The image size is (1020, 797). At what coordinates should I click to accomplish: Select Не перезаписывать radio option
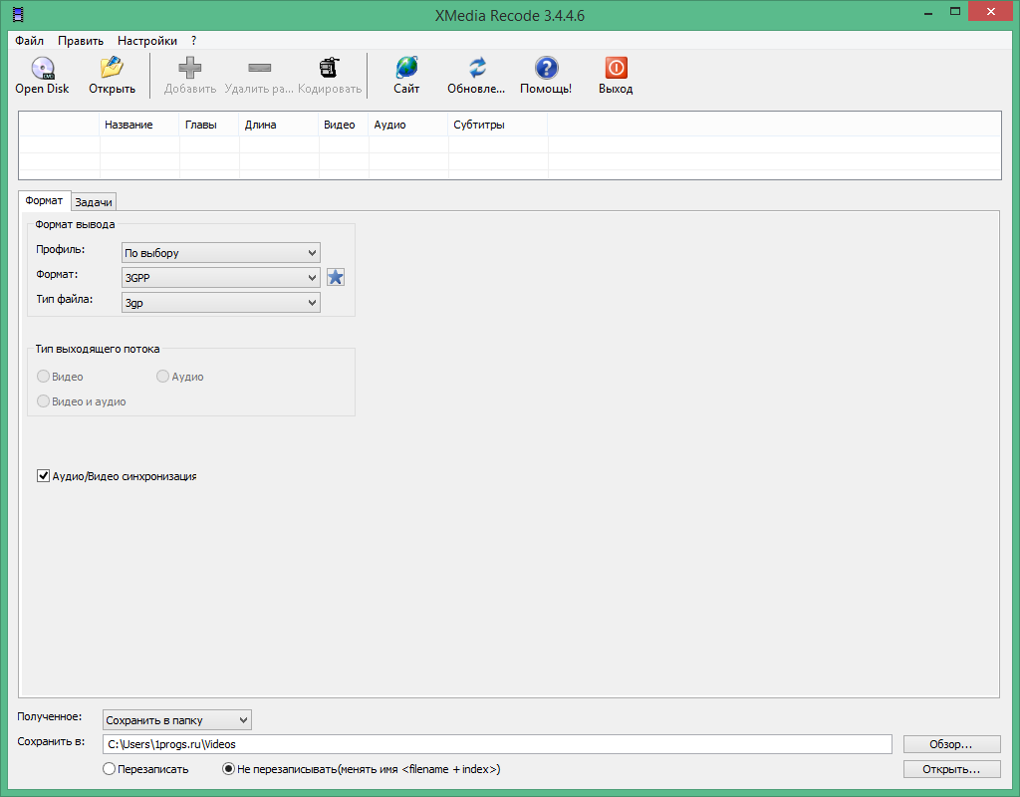click(228, 769)
